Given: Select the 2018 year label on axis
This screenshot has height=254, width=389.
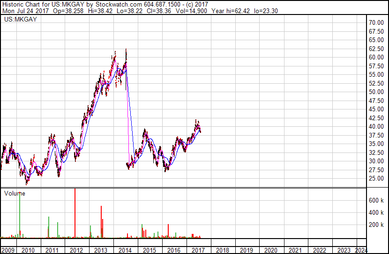Looking at the screenshot, I should [222, 250].
